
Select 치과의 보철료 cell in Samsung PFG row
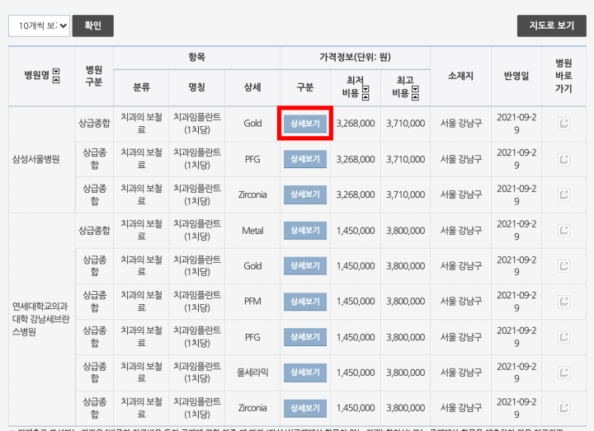(x=141, y=159)
